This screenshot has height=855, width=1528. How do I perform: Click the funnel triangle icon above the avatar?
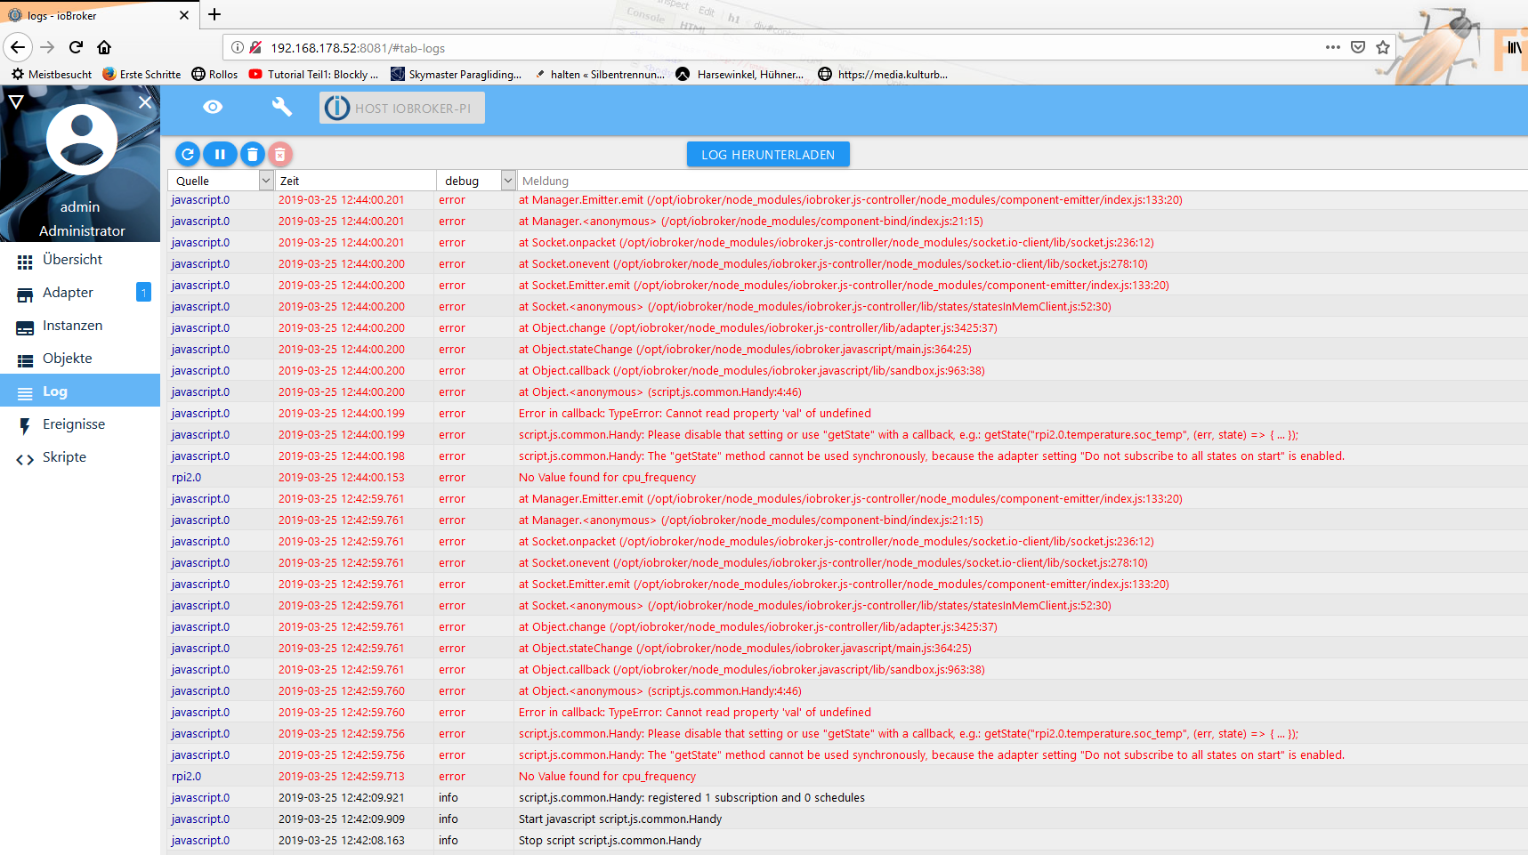pyautogui.click(x=16, y=101)
